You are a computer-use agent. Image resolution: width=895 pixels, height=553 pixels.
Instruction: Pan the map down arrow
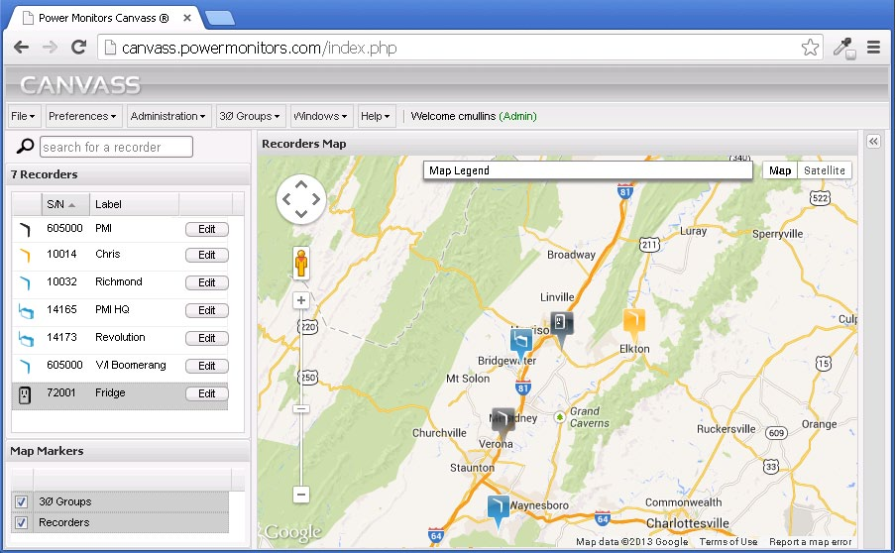301,213
